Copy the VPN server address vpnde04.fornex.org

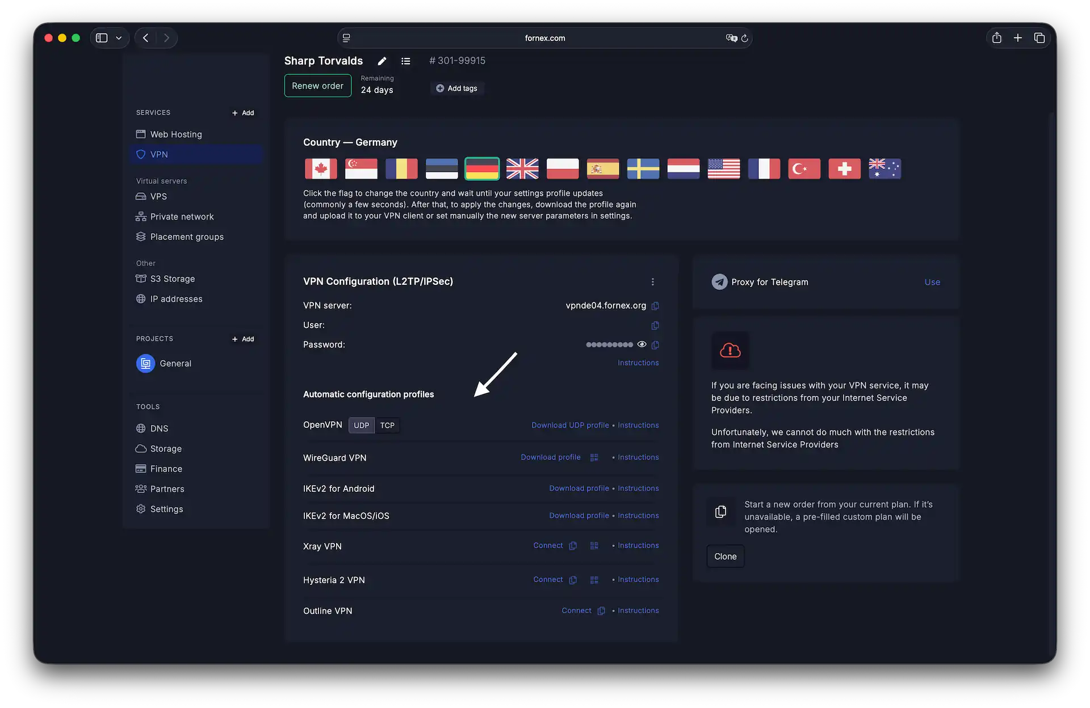point(655,306)
